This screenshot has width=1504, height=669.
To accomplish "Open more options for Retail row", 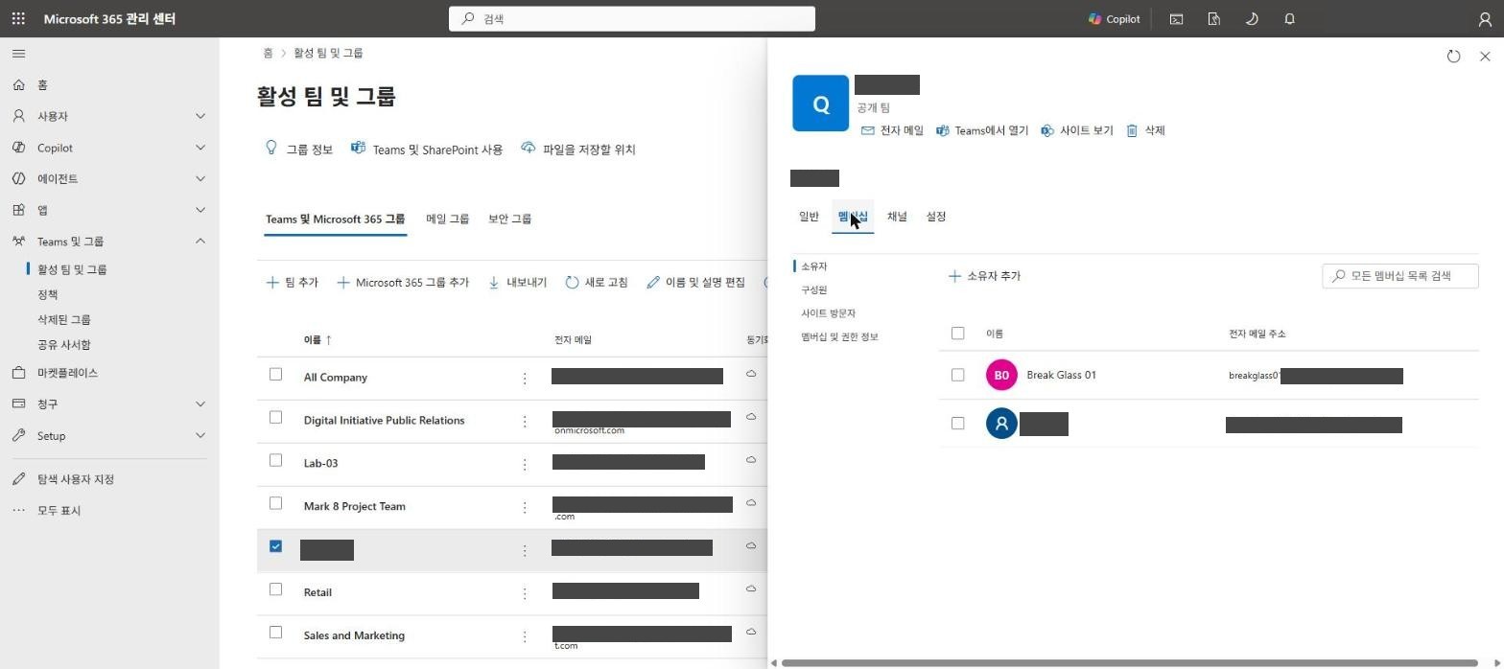I will [x=525, y=593].
